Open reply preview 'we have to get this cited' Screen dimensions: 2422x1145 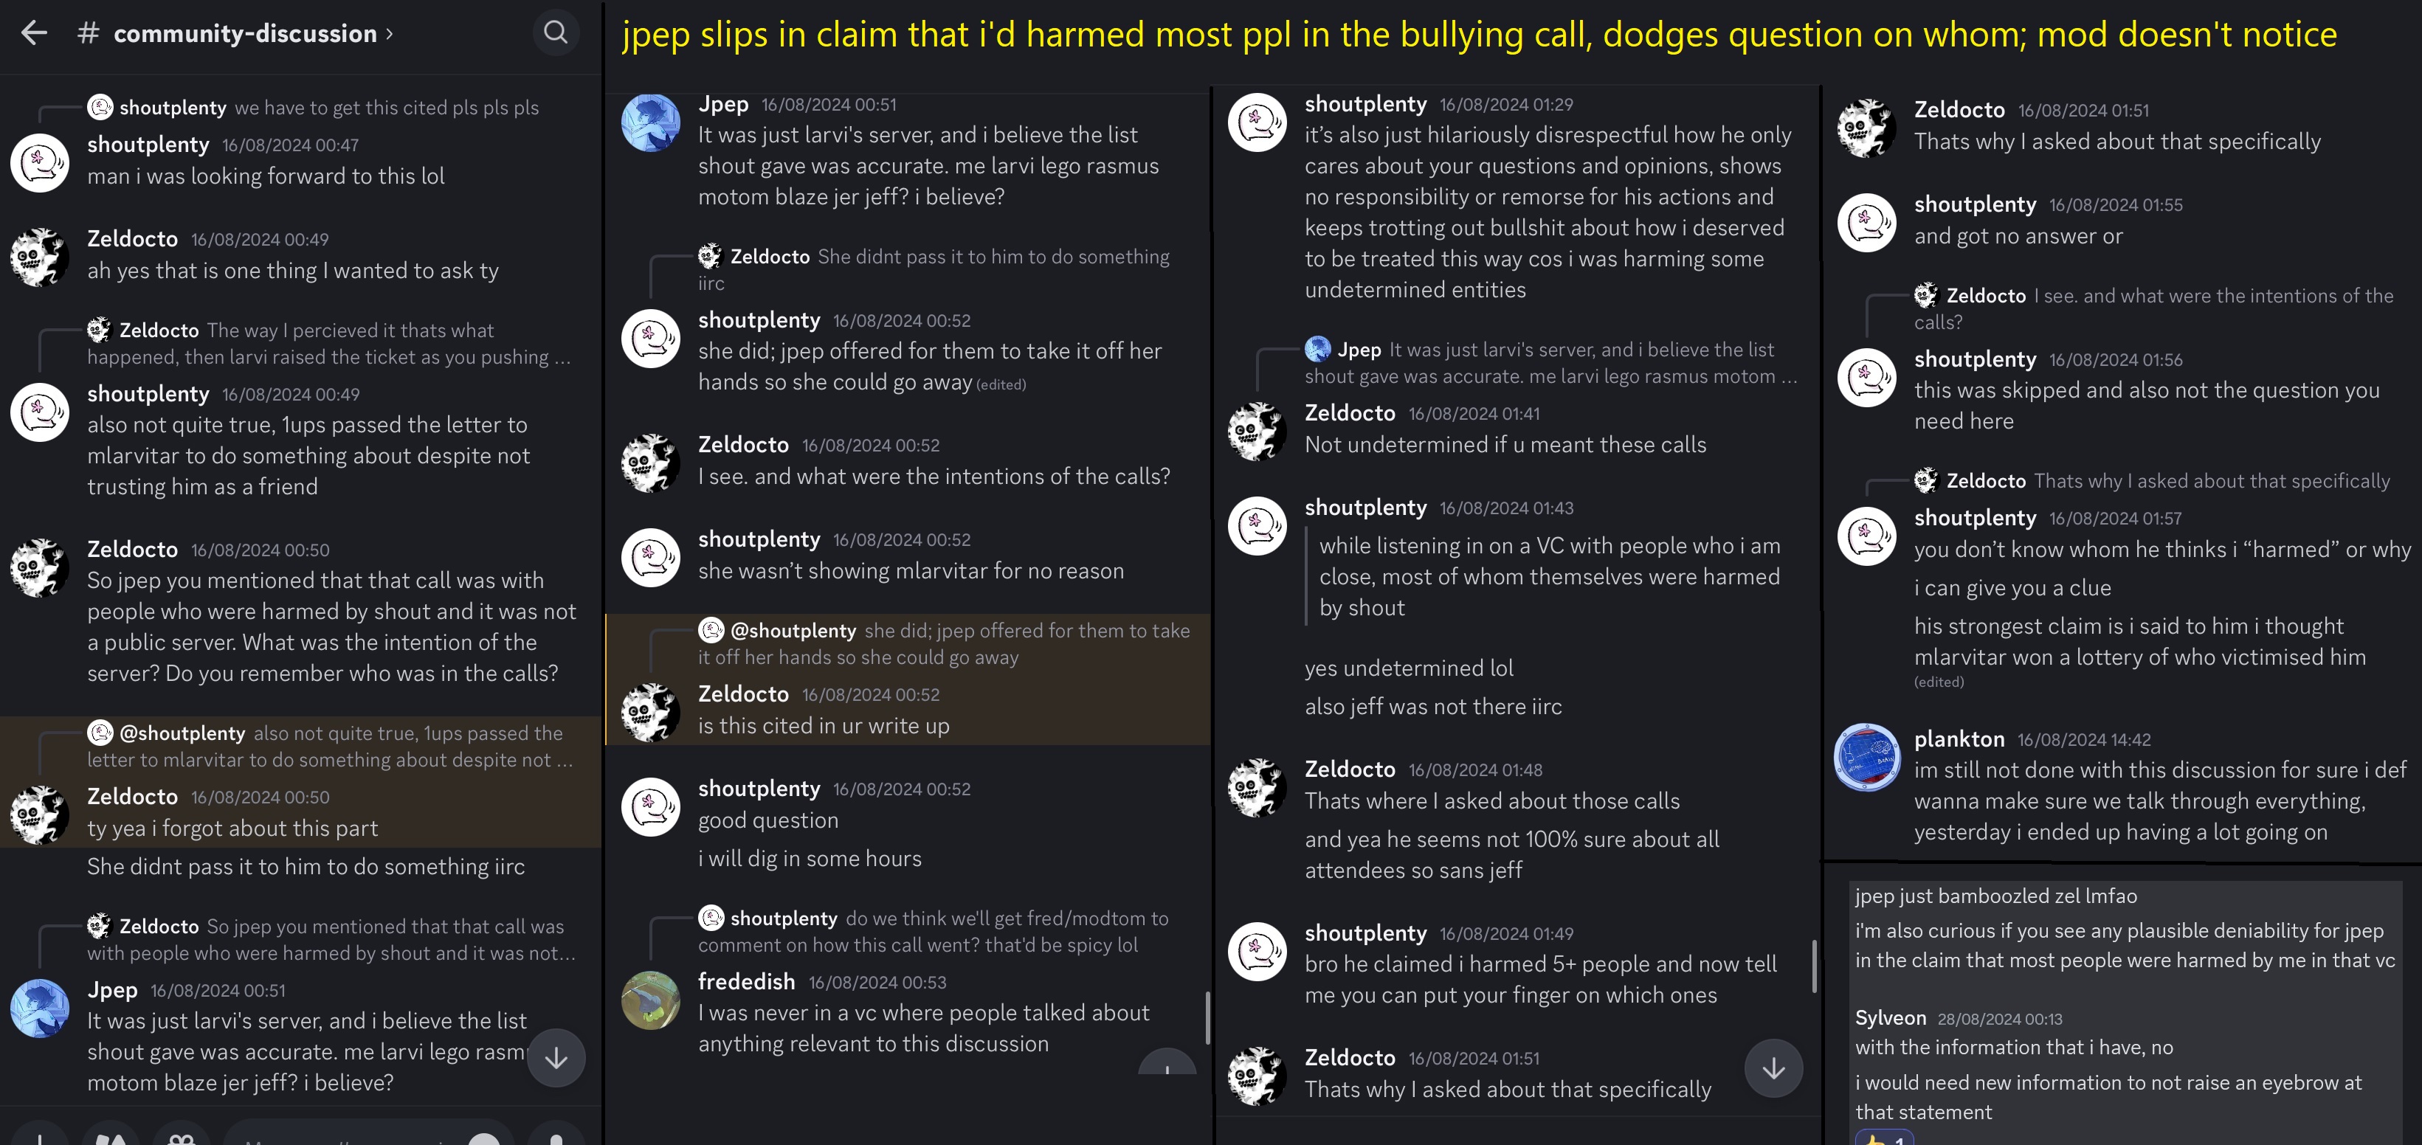click(385, 107)
